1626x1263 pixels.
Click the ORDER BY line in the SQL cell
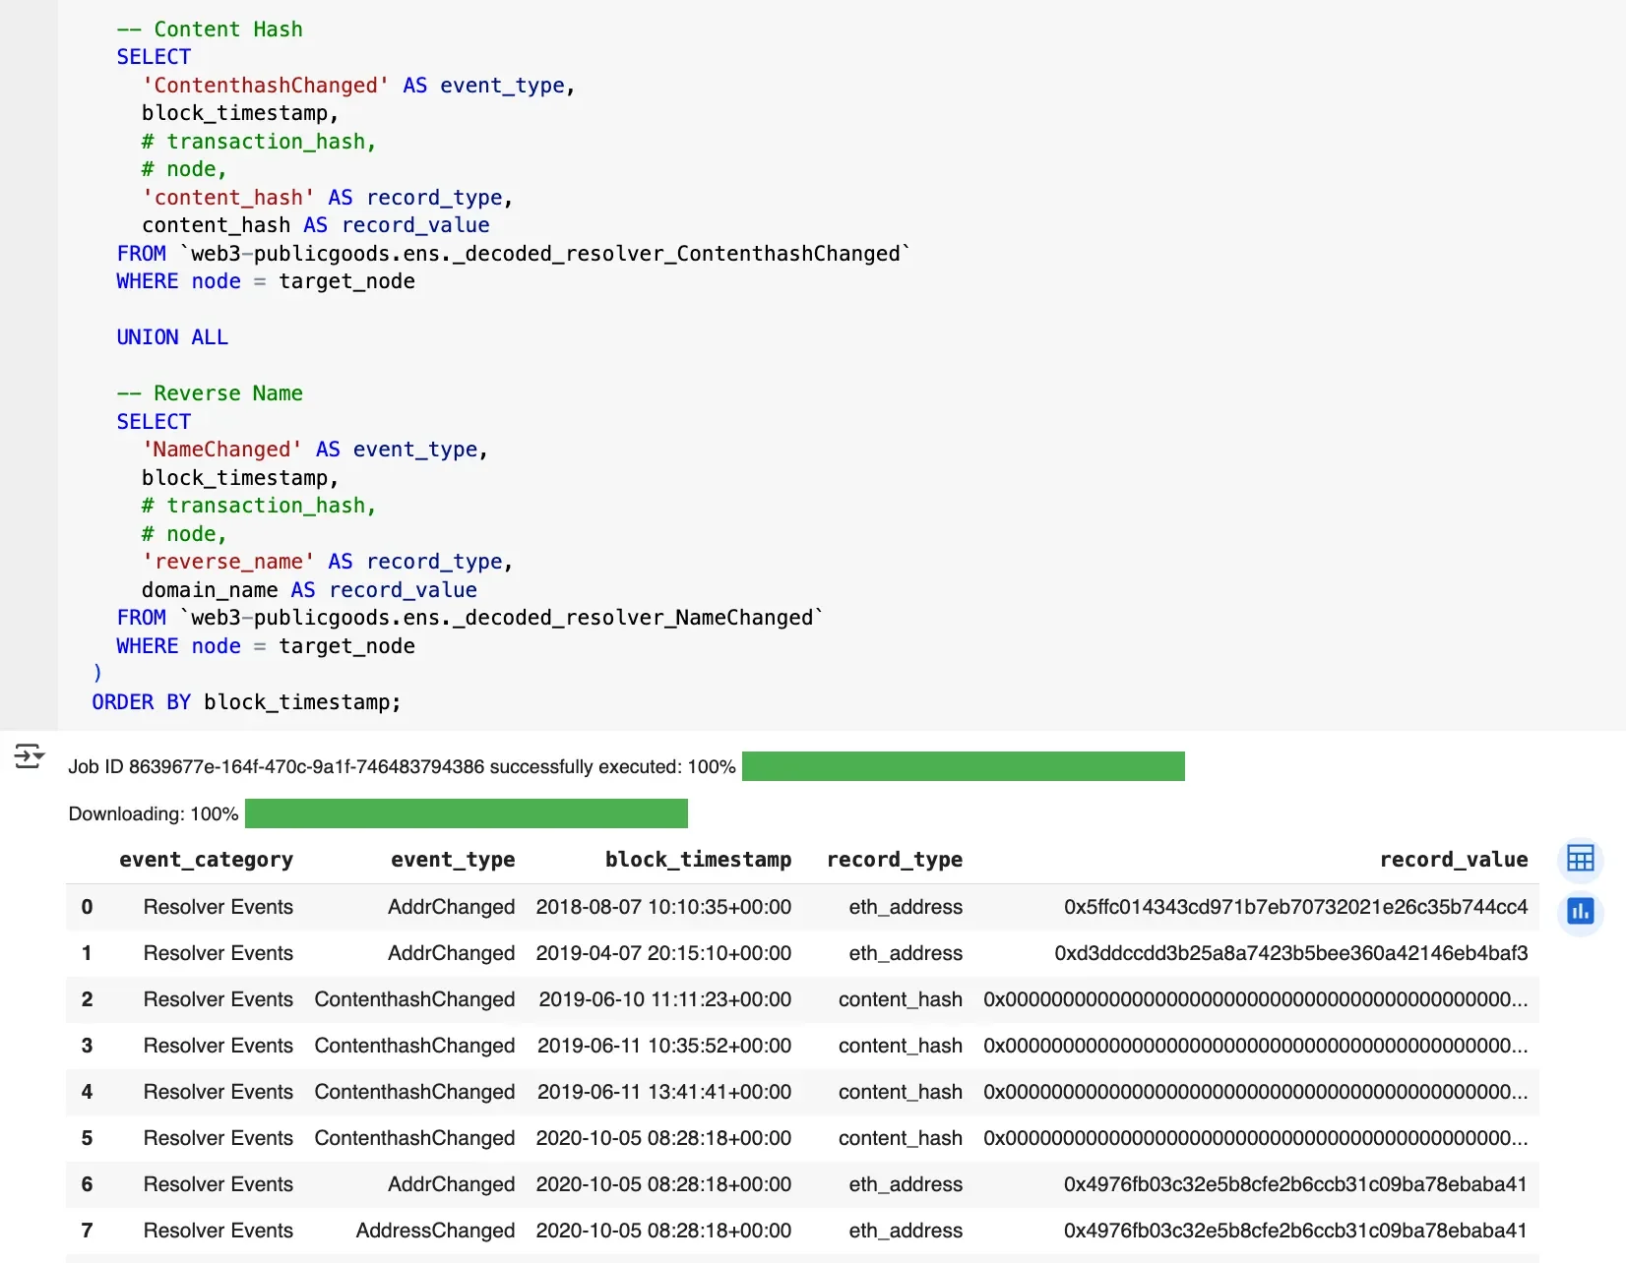coord(246,702)
